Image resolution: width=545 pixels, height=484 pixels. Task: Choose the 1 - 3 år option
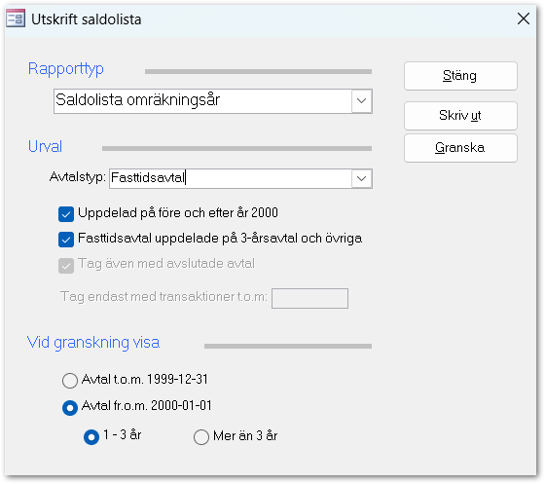(x=91, y=436)
